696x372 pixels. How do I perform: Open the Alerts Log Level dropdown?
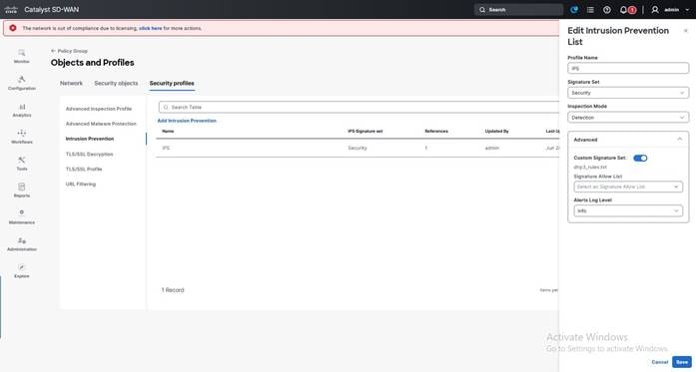click(628, 211)
